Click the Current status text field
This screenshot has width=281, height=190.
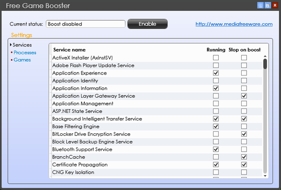[85, 24]
